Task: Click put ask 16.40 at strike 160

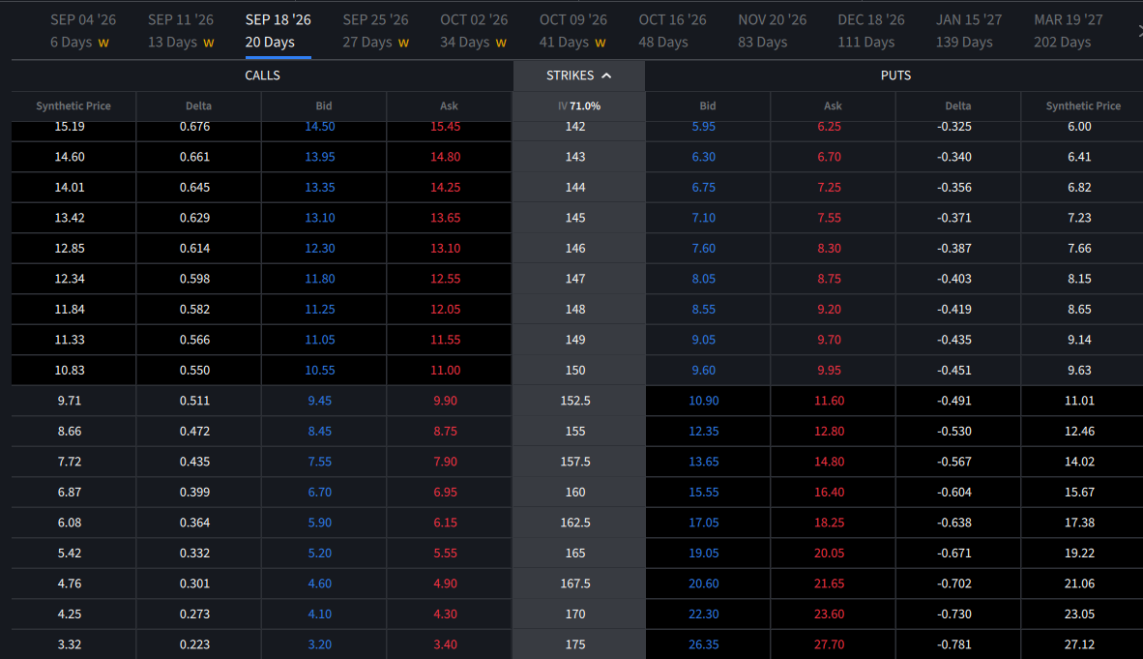Action: click(829, 493)
